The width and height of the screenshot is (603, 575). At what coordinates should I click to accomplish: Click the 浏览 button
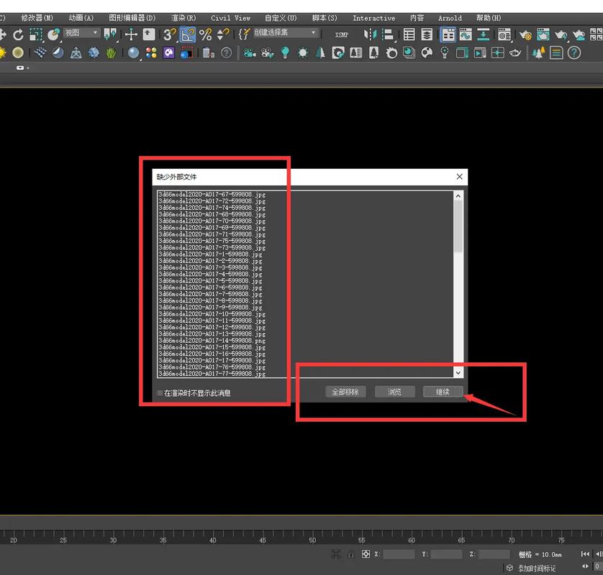[x=394, y=392]
